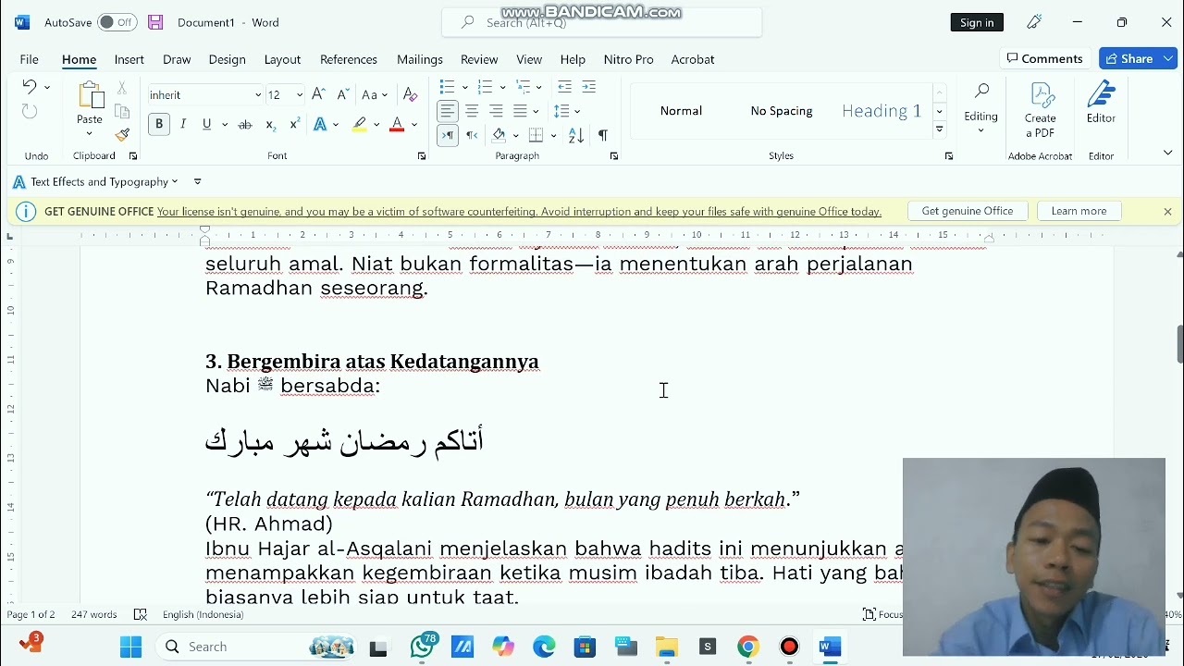Open bullet list style dropdown
This screenshot has width=1184, height=666.
point(464,87)
